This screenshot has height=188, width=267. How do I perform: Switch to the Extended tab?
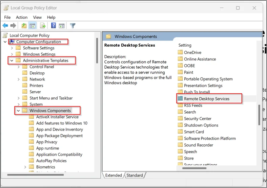(114, 175)
